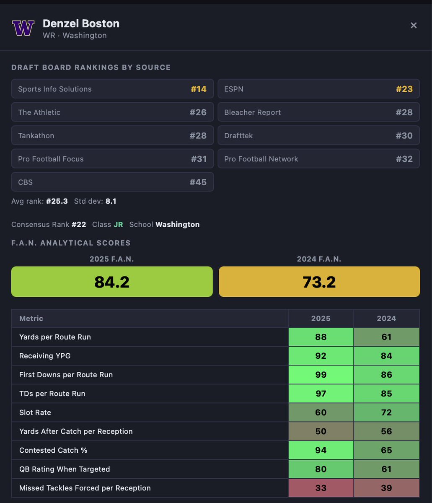Click 2024 QB Rating When Targeted value 61

coord(387,469)
